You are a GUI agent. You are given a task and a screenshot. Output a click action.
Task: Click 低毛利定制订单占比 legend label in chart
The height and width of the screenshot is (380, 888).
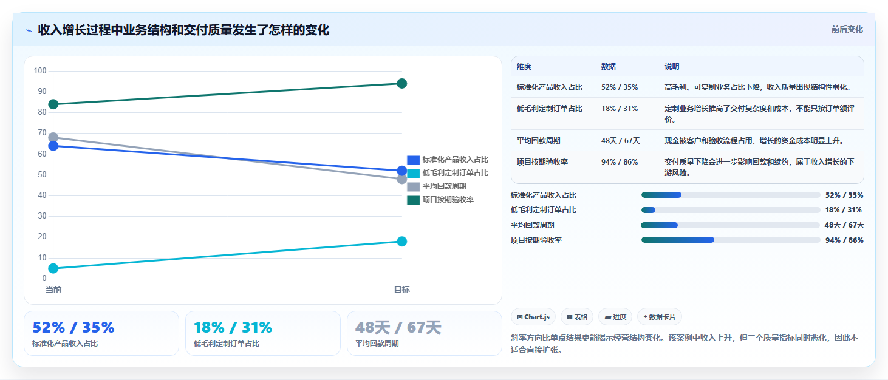click(x=456, y=173)
